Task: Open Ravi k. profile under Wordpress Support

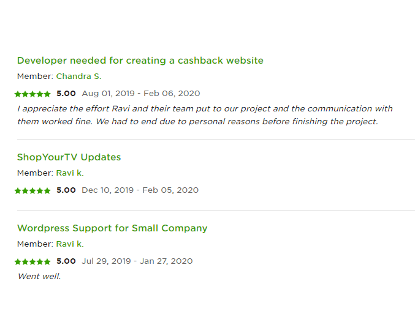Action: [x=70, y=244]
